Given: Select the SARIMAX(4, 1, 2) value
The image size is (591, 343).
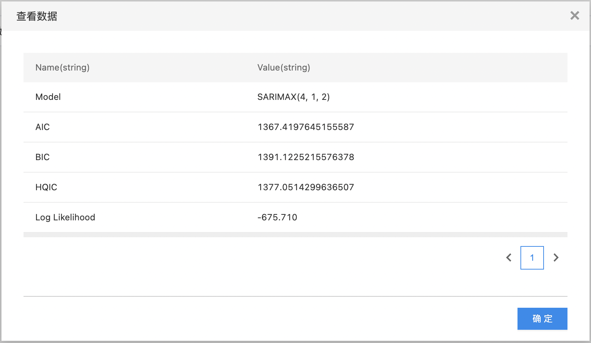Looking at the screenshot, I should coord(294,97).
